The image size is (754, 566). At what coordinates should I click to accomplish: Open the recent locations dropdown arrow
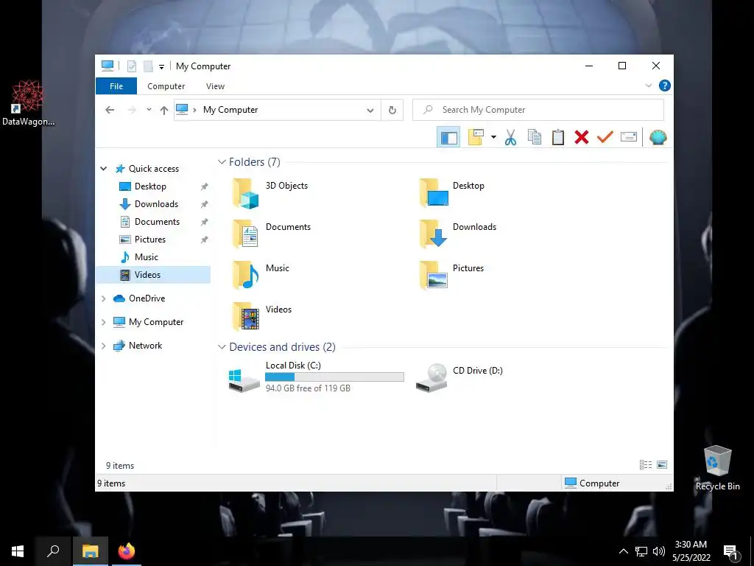(149, 110)
